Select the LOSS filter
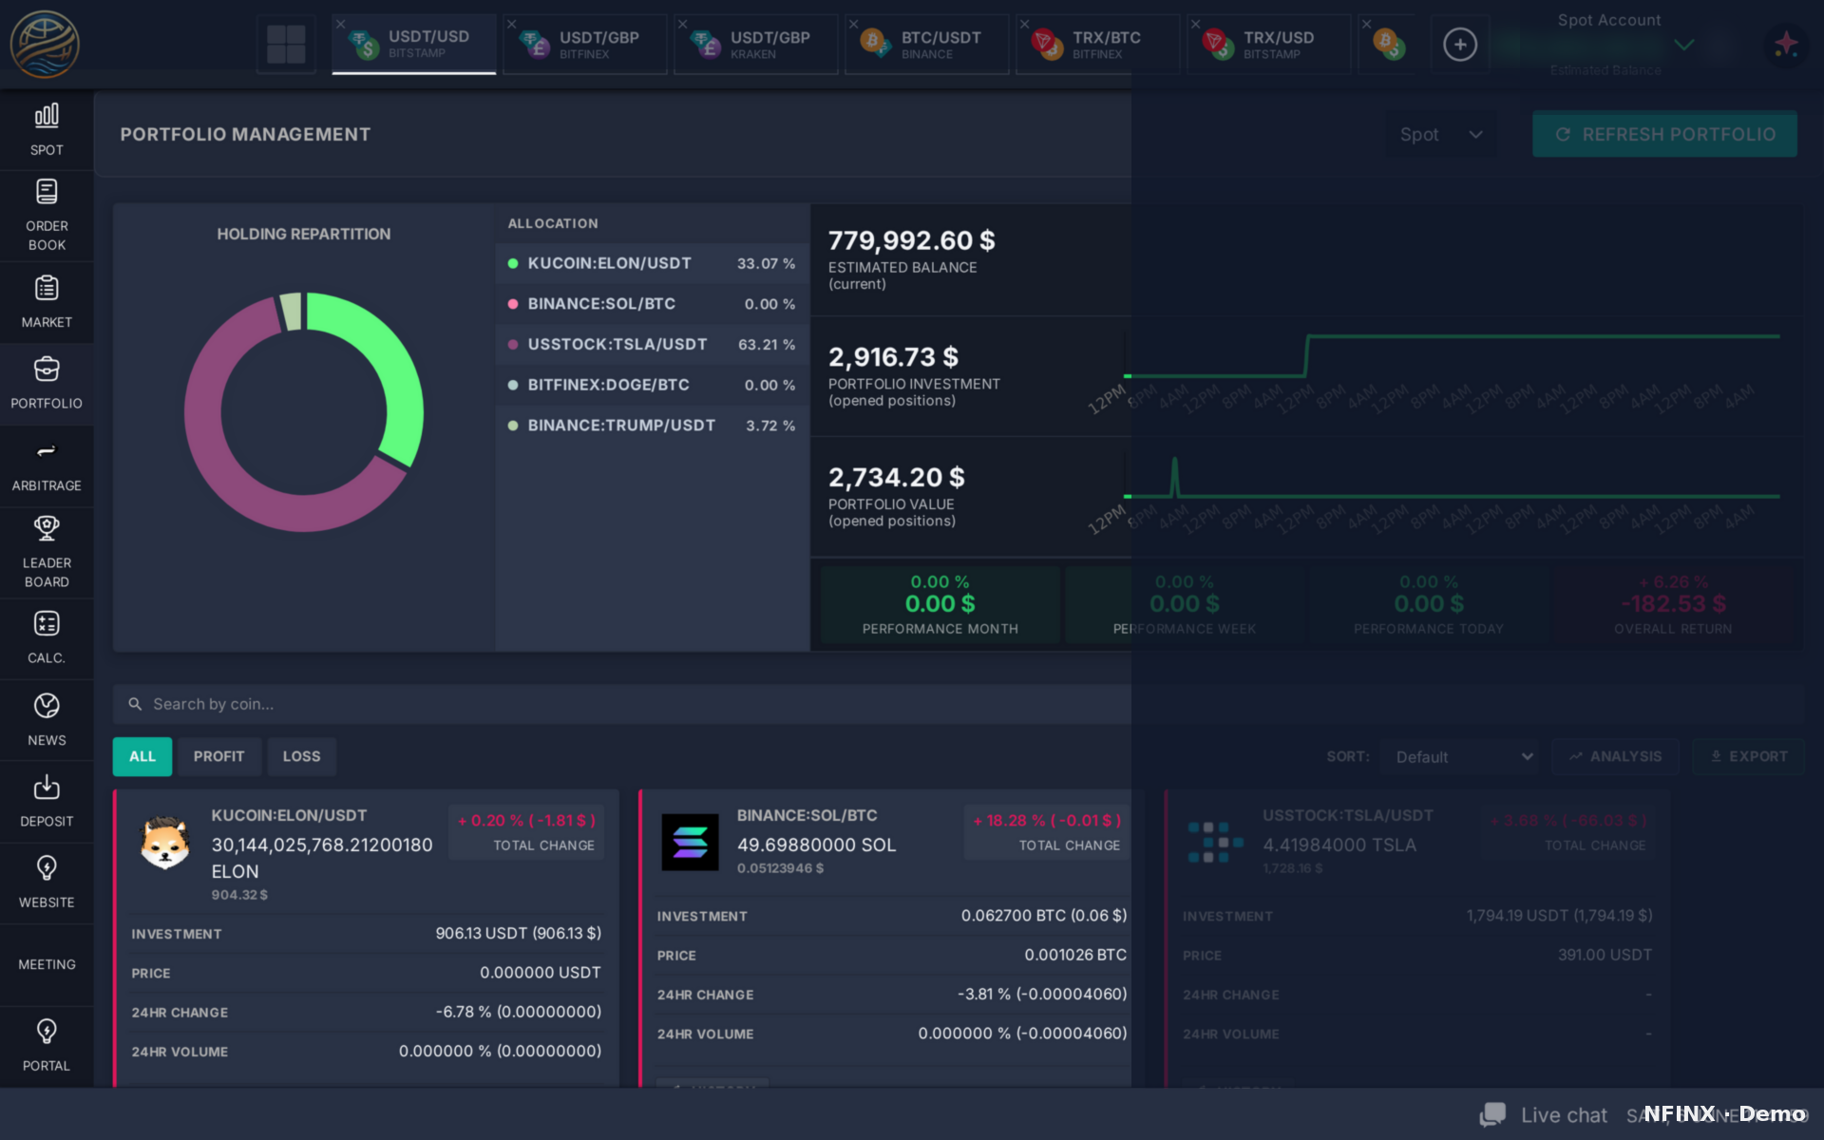The height and width of the screenshot is (1140, 1824). point(301,756)
